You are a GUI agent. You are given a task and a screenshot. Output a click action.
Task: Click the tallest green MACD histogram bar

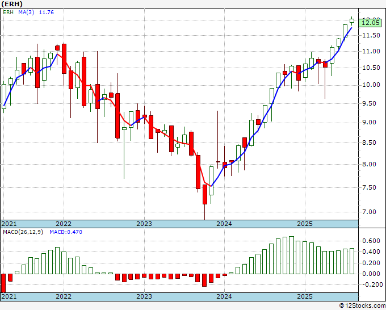point(291,255)
